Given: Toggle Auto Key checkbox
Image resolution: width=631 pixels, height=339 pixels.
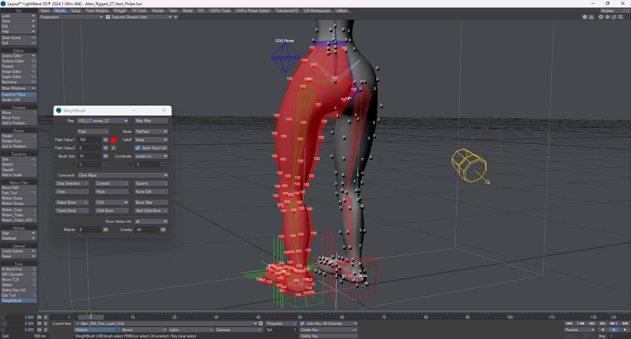Looking at the screenshot, I should (302, 324).
